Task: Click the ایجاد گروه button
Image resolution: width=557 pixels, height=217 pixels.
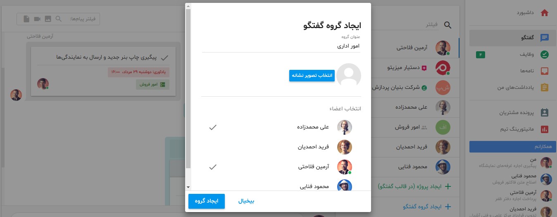Action: pyautogui.click(x=207, y=201)
